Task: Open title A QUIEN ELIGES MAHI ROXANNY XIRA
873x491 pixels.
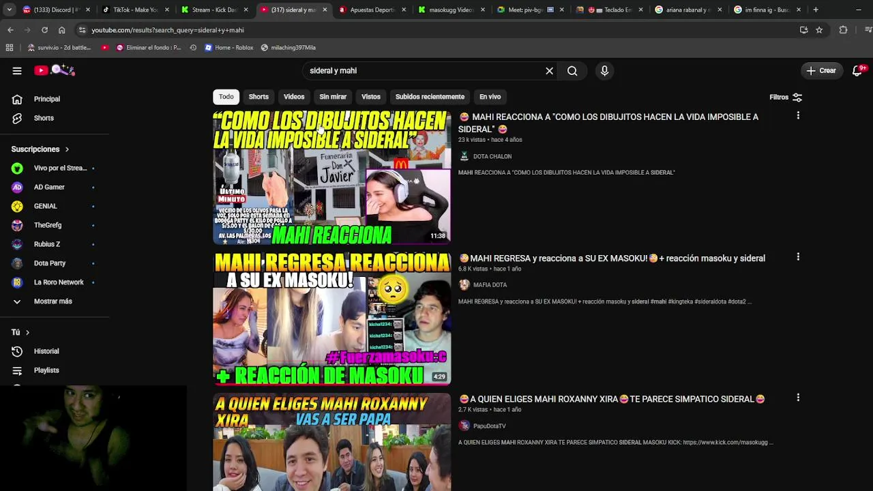Action: coord(612,399)
